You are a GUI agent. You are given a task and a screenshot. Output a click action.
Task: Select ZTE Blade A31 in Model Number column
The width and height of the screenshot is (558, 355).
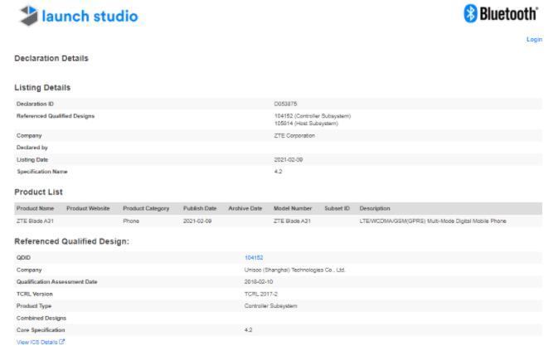[292, 221]
